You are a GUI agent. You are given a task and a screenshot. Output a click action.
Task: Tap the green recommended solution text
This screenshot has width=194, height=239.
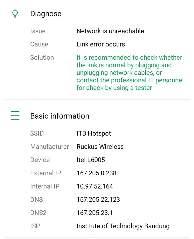point(130,73)
